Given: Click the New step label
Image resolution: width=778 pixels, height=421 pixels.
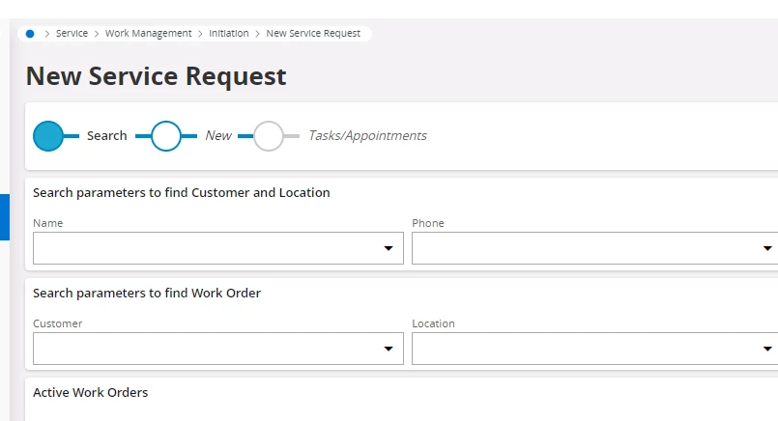Looking at the screenshot, I should [218, 136].
